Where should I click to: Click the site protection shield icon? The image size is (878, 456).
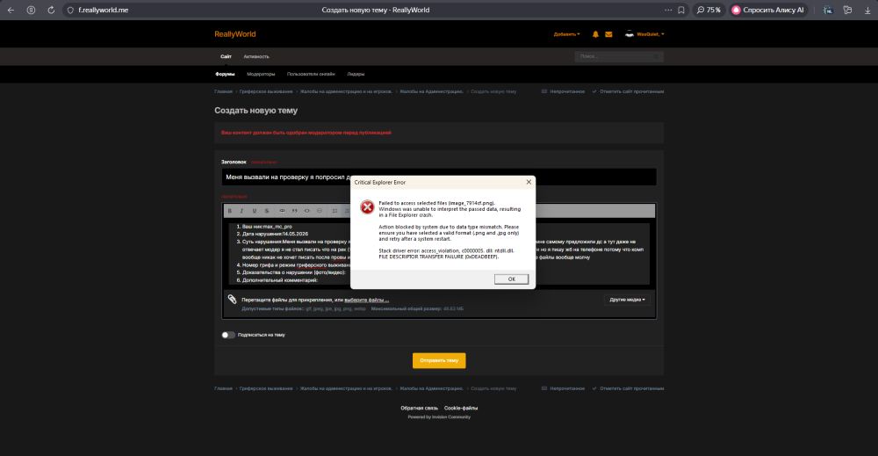point(70,10)
